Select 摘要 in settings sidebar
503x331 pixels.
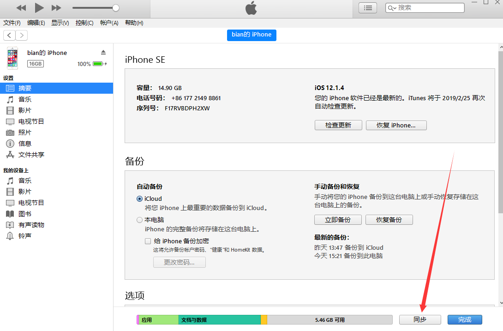click(56, 88)
